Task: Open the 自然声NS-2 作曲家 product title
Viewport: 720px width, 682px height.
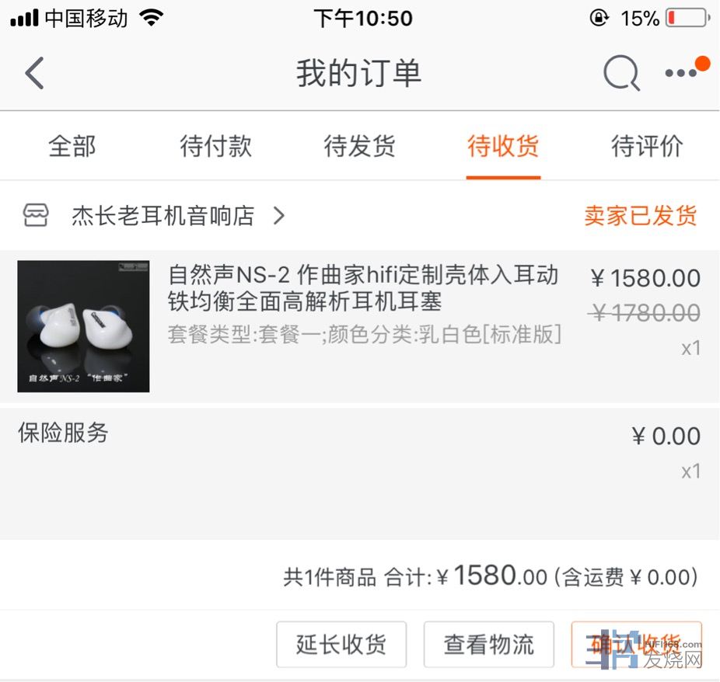Action: [363, 288]
